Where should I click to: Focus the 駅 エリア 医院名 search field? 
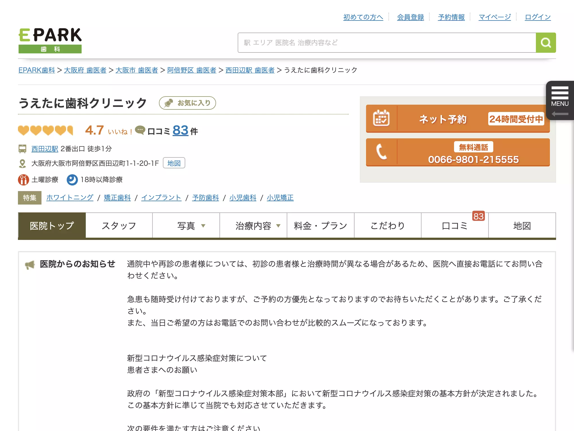coord(387,43)
